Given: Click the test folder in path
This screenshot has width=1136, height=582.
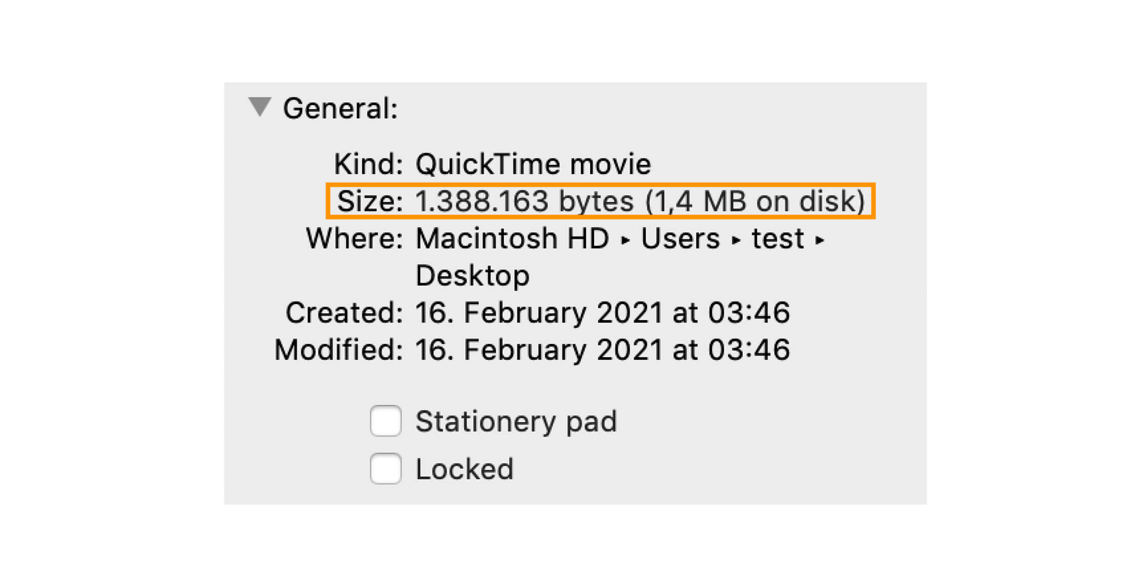Looking at the screenshot, I should [x=778, y=238].
